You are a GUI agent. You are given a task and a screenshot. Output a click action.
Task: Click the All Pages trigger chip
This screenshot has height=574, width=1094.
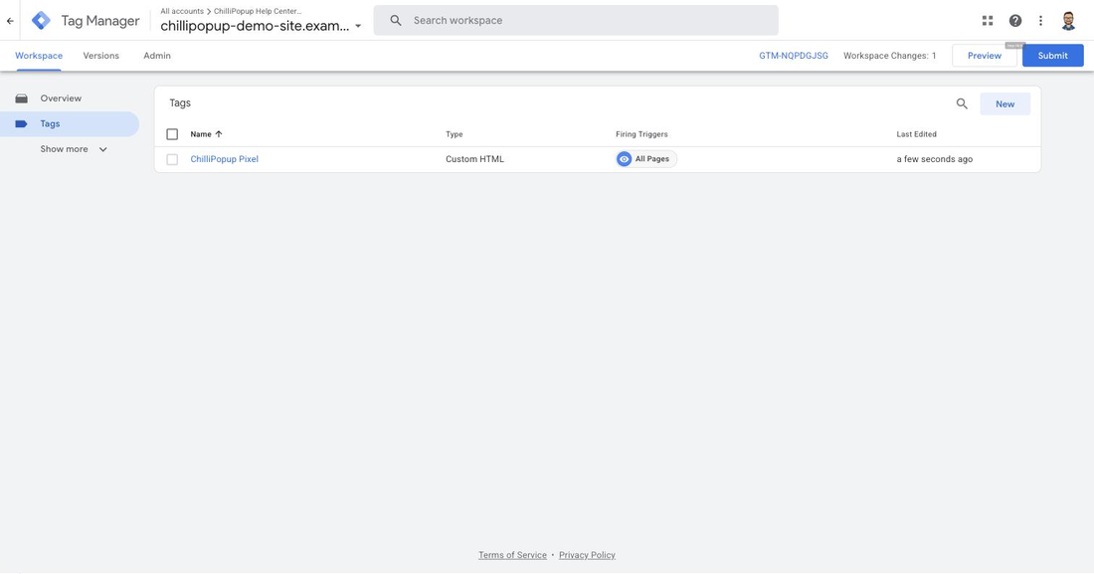[x=646, y=159]
